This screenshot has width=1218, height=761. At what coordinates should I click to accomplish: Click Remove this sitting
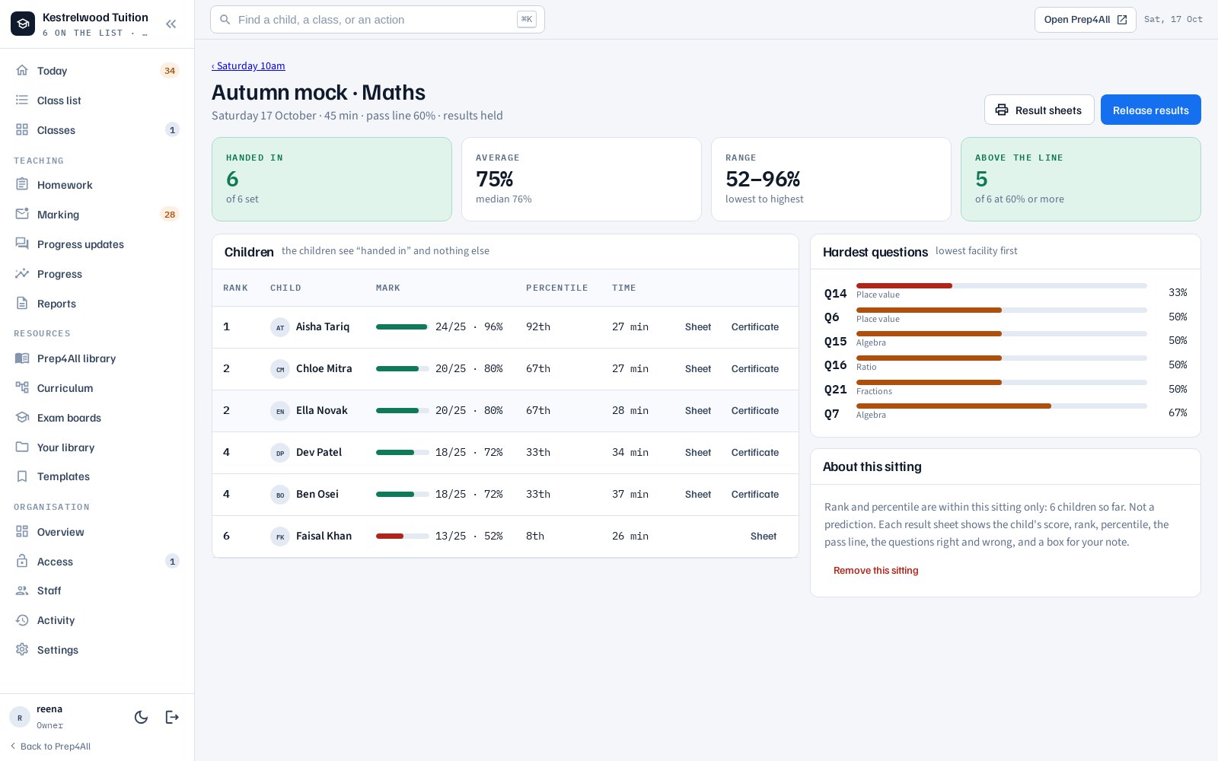(x=875, y=571)
